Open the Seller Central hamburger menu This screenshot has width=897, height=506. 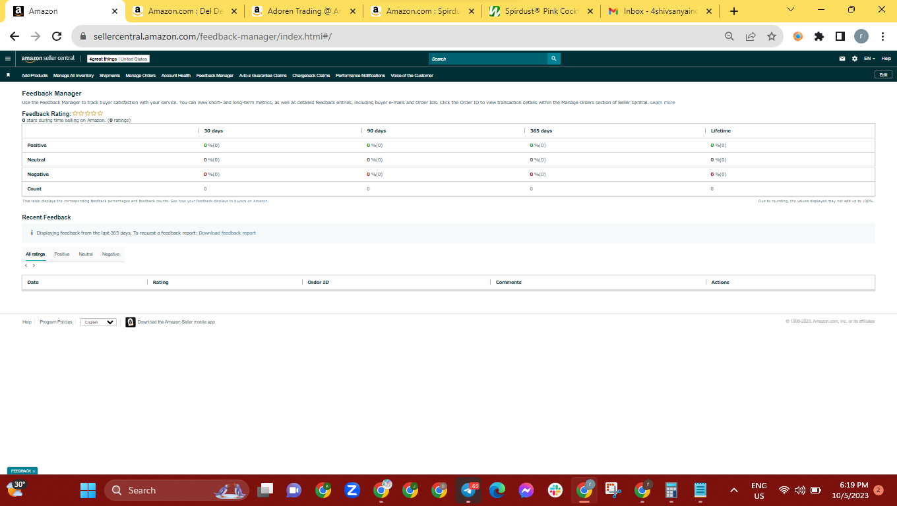coord(8,59)
